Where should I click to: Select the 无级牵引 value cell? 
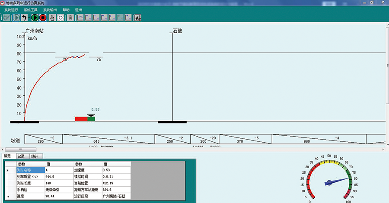click(59, 190)
